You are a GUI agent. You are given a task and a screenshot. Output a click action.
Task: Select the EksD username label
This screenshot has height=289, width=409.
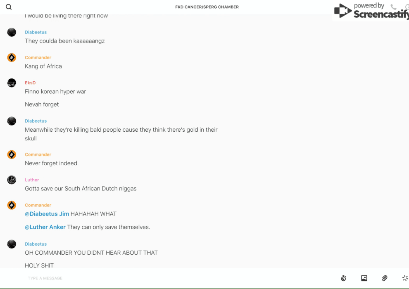click(x=30, y=83)
